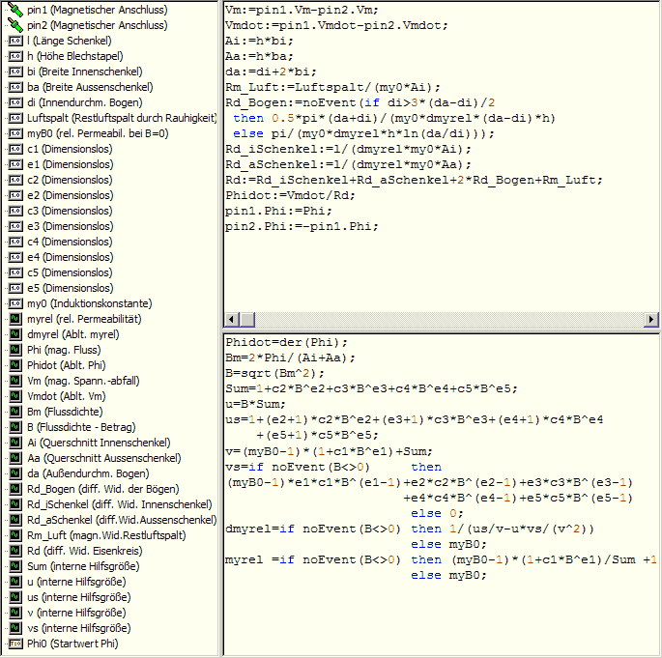Click the start value icon beside Phi0

[x=14, y=643]
